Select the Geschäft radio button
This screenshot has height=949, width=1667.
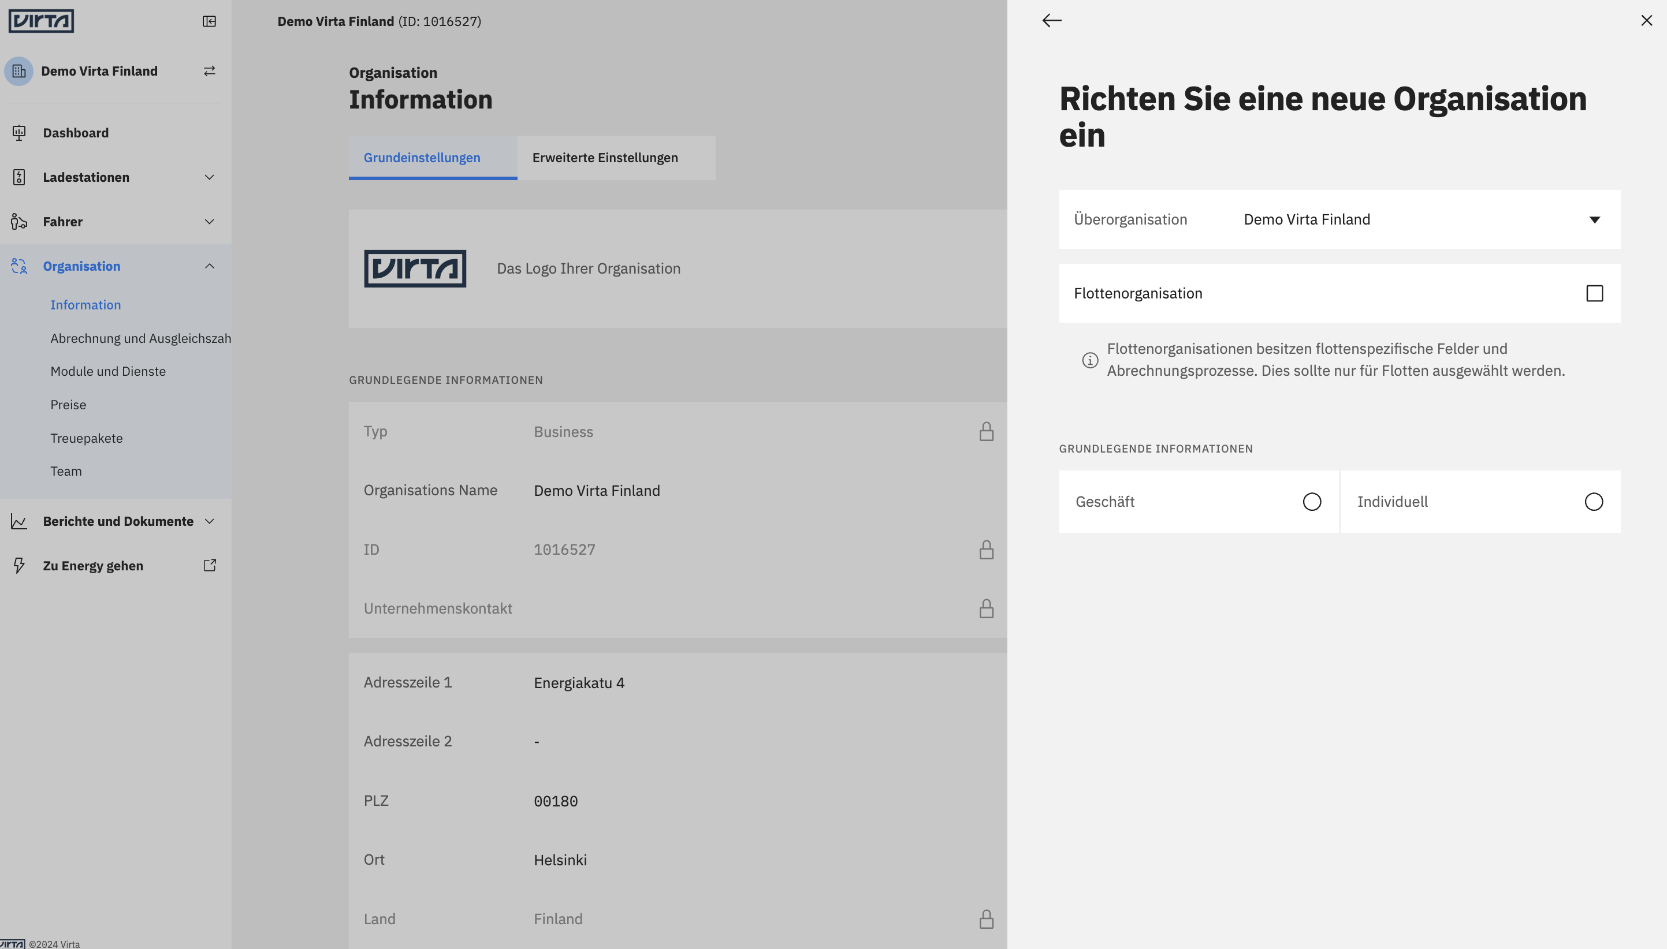1312,502
